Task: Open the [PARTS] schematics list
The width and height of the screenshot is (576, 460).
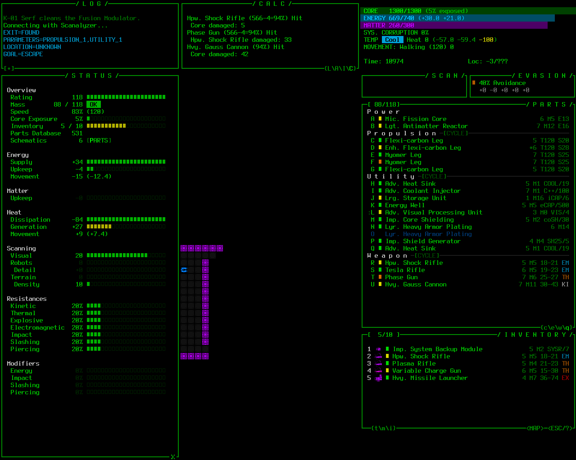Action: click(99, 140)
